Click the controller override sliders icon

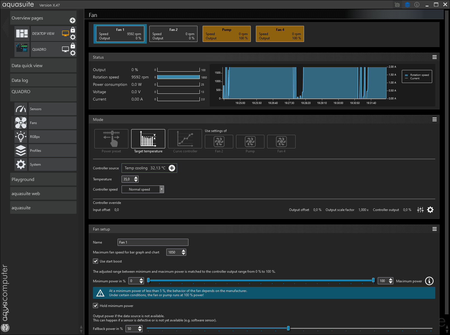tap(420, 210)
